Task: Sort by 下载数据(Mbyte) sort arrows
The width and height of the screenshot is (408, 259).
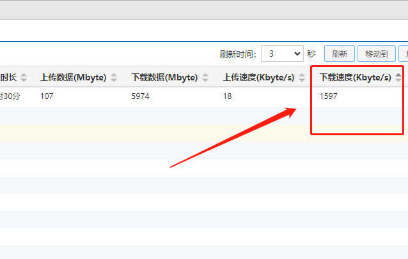Action: 205,77
